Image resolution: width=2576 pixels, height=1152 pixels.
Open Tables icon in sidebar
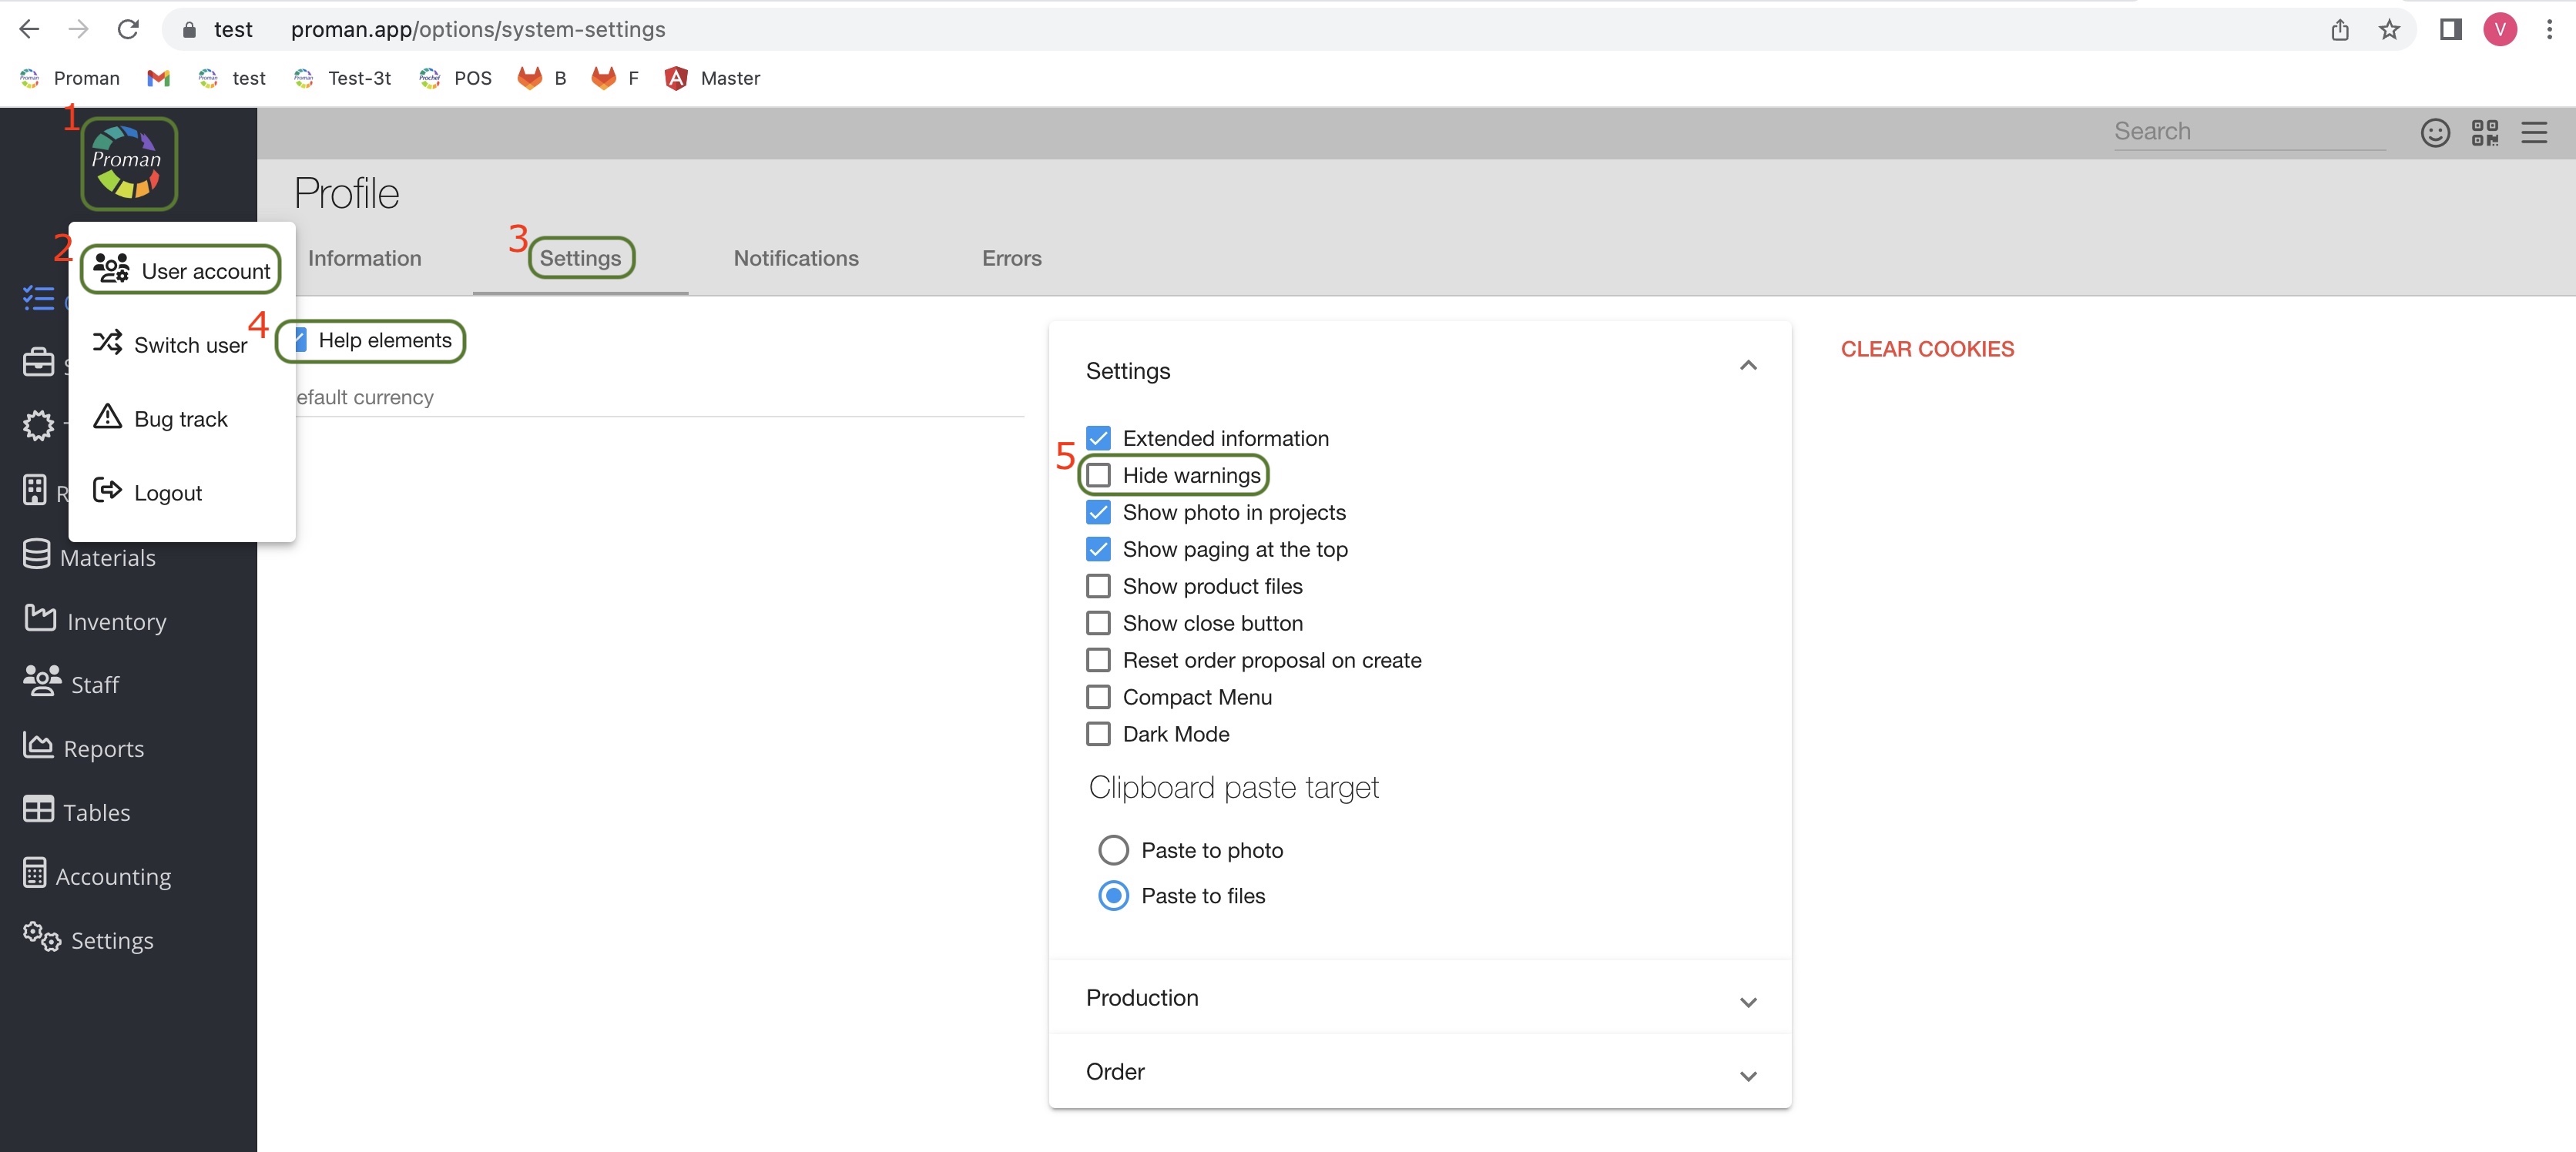click(38, 810)
